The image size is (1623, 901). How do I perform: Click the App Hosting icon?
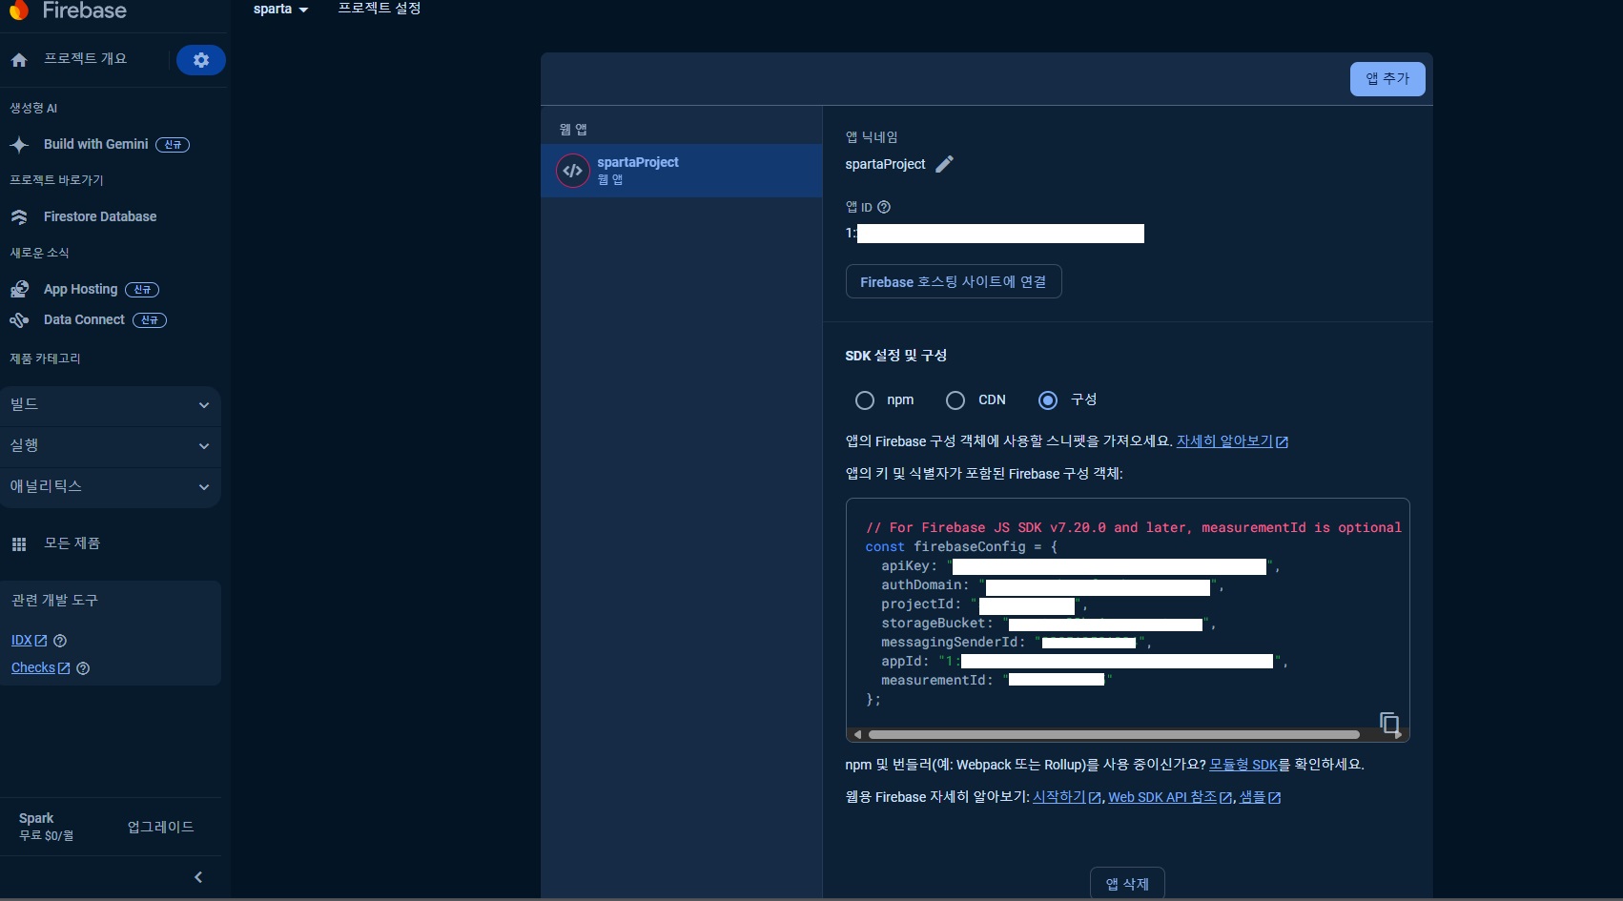click(x=19, y=290)
